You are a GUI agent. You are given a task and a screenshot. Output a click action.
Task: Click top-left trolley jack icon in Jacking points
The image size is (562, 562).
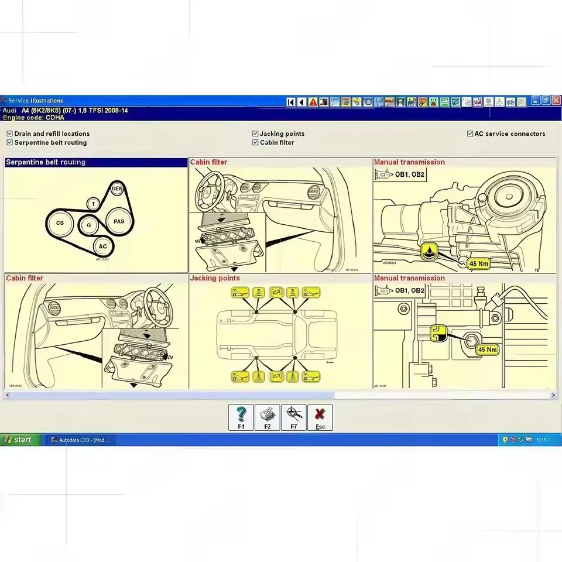[x=240, y=293]
